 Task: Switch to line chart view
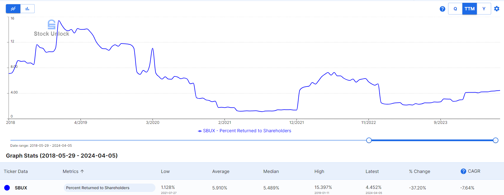13,9
